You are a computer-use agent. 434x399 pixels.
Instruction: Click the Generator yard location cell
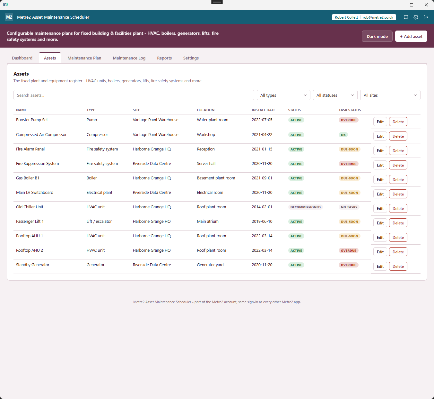coord(210,265)
